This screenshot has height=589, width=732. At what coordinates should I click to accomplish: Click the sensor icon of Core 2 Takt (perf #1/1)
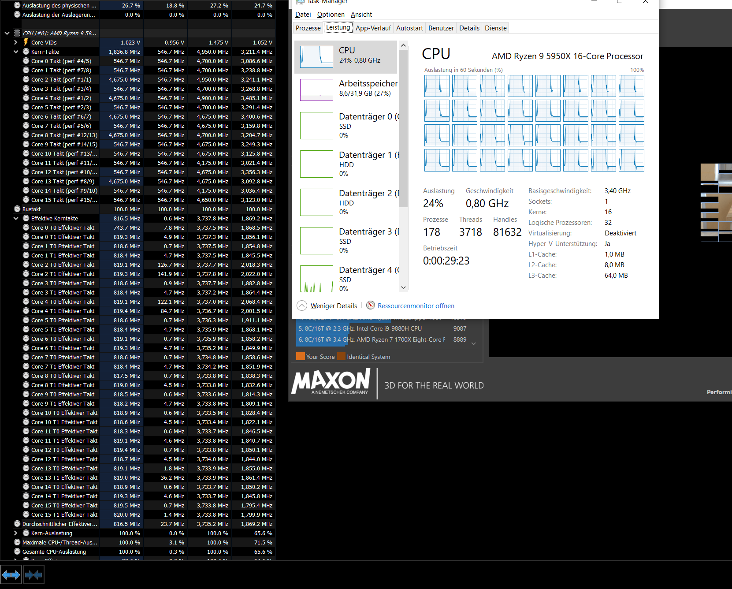coord(26,79)
